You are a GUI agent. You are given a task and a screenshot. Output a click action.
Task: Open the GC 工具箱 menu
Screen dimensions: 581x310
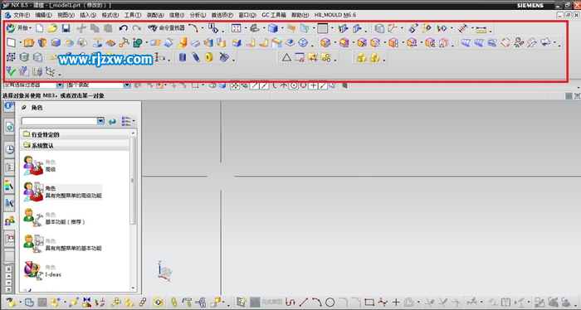(274, 15)
